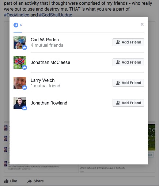This screenshot has height=186, width=159.
Task: Open Carl W. Roden's profile name link
Action: tap(45, 40)
